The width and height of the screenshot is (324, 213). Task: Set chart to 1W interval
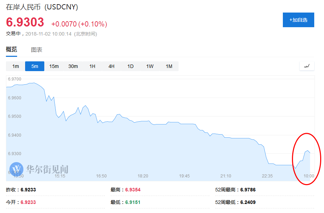tap(150, 66)
